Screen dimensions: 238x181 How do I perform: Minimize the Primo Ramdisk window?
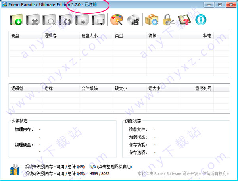tap(209, 5)
